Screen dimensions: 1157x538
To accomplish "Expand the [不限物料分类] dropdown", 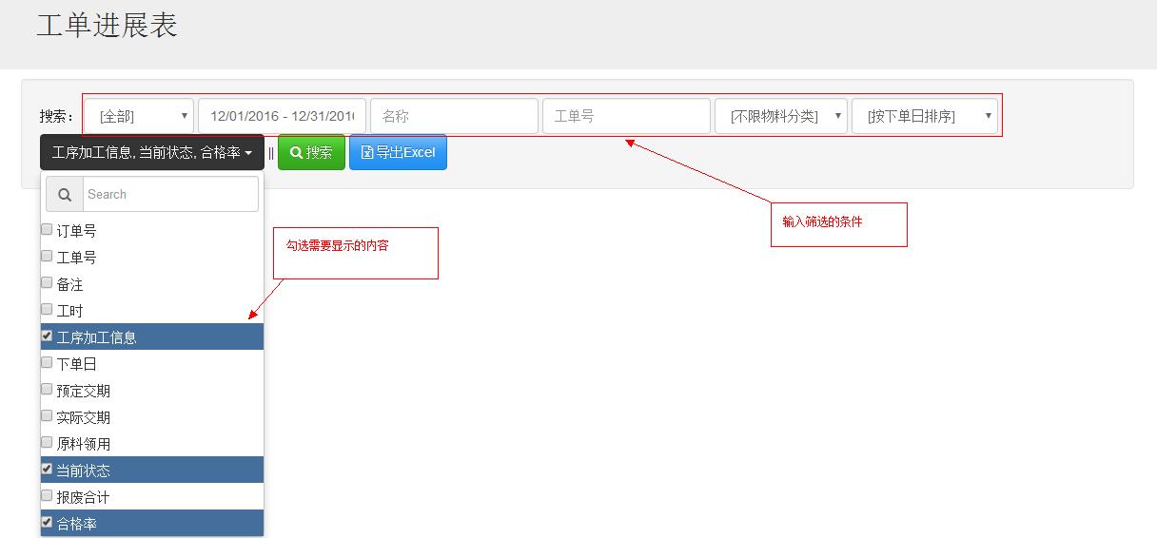I will click(x=780, y=116).
